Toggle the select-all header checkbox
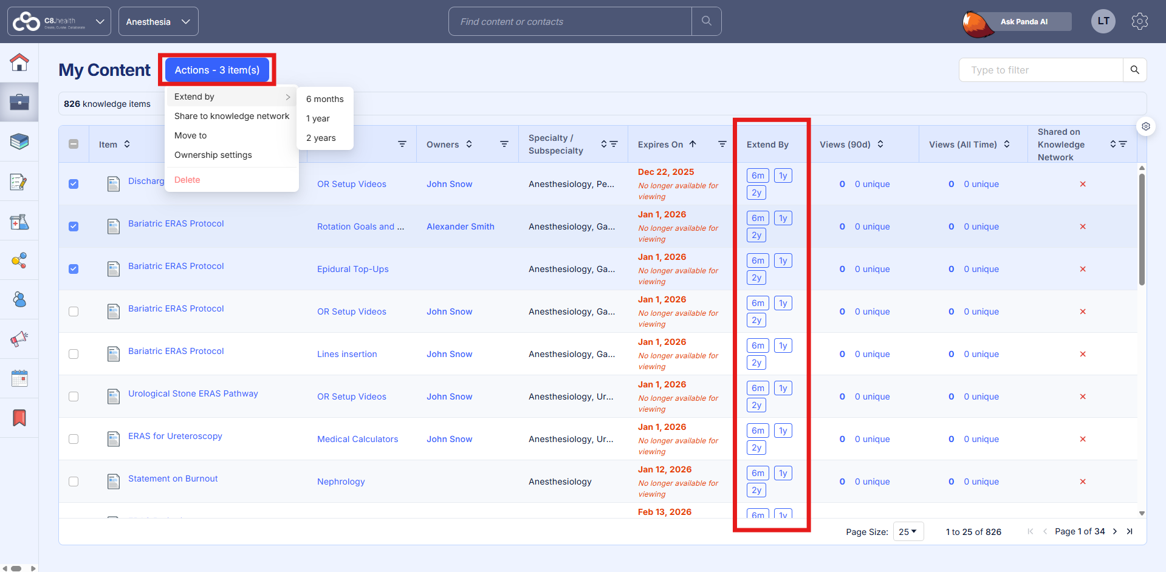This screenshot has width=1166, height=572. (x=74, y=145)
